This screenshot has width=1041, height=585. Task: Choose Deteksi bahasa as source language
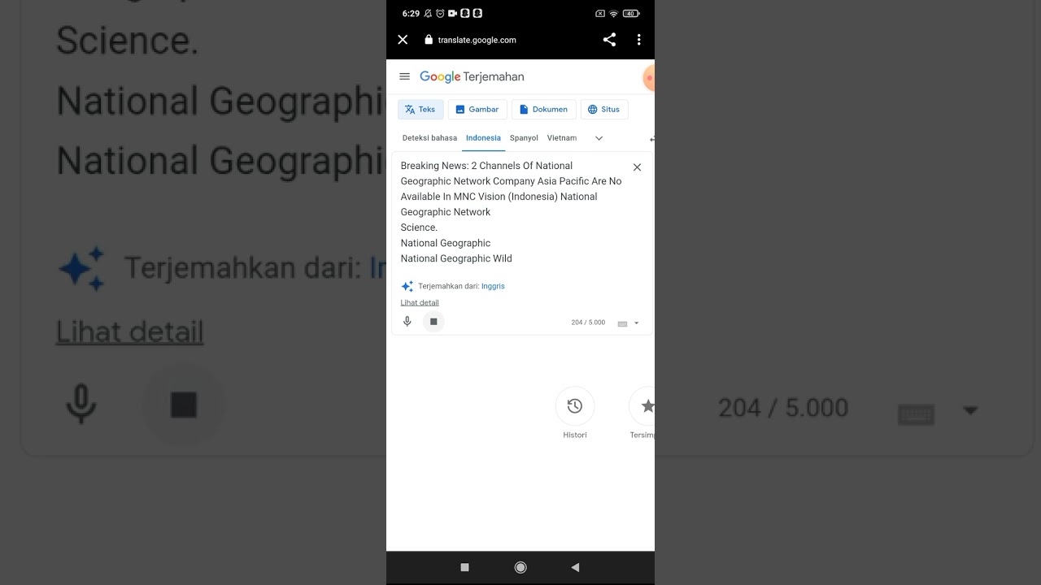(x=429, y=138)
